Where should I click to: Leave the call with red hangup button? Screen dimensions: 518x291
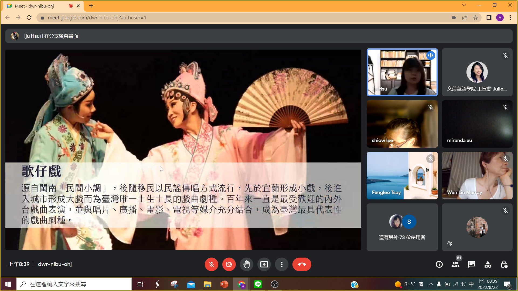click(302, 264)
